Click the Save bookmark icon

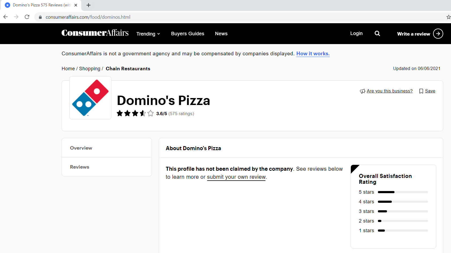(421, 91)
